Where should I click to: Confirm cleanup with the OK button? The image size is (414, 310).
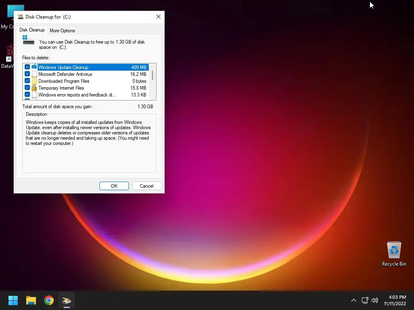(x=114, y=186)
